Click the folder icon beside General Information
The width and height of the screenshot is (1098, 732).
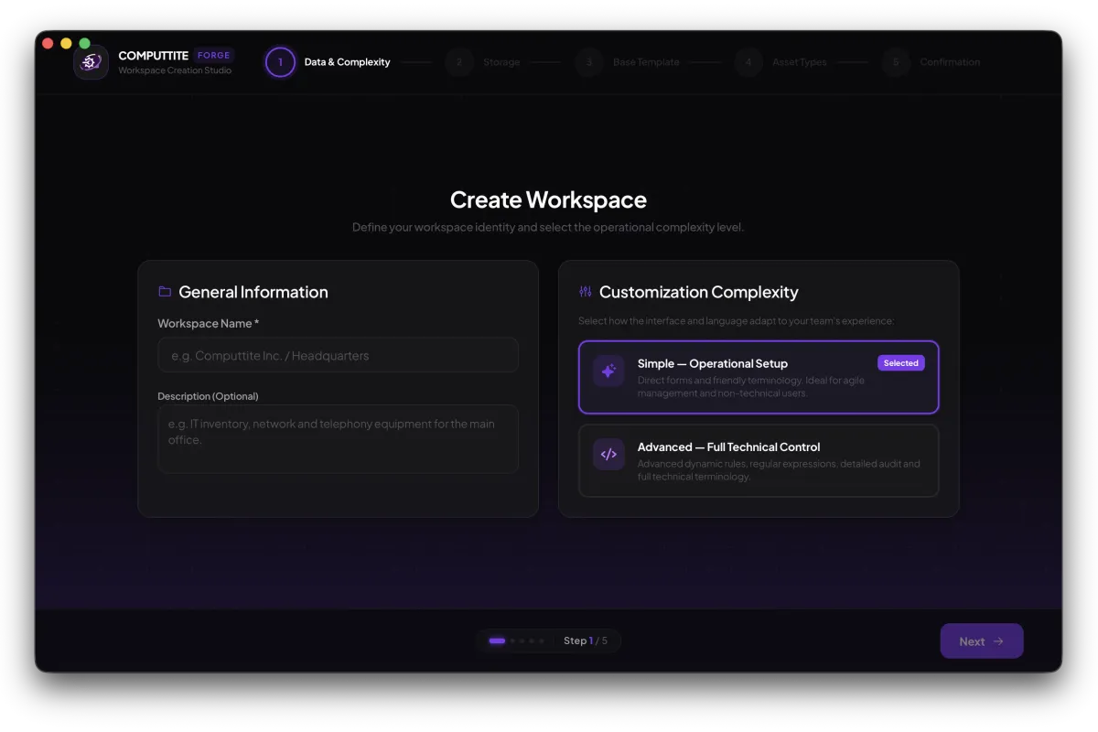pos(165,292)
